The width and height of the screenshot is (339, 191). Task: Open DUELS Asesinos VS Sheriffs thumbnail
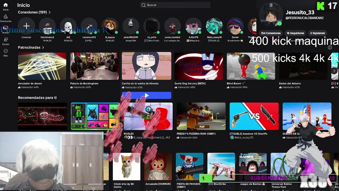click(x=254, y=116)
